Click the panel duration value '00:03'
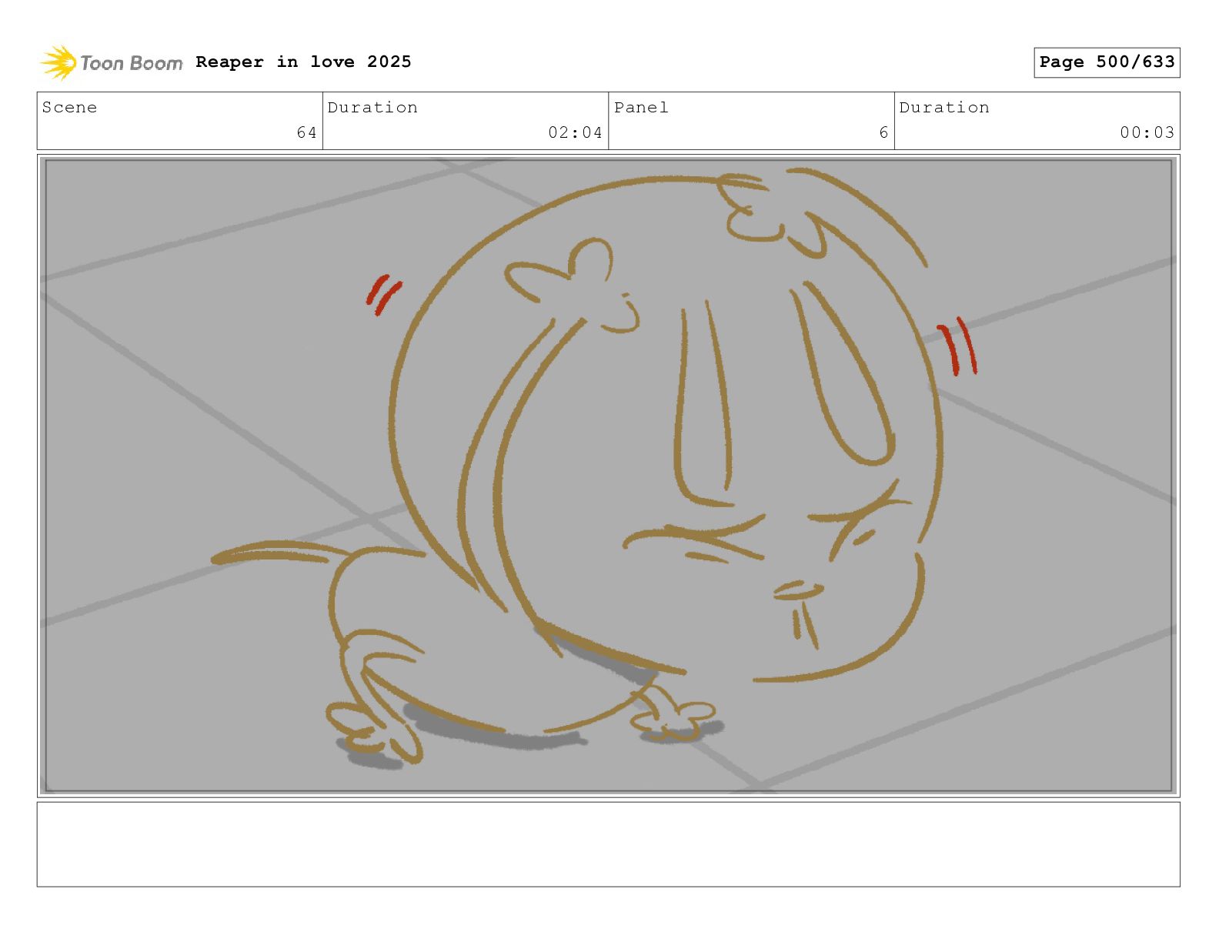This screenshot has width=1219, height=942. (x=1147, y=132)
